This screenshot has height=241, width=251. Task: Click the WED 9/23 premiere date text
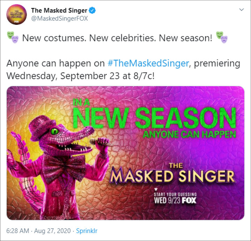167,200
